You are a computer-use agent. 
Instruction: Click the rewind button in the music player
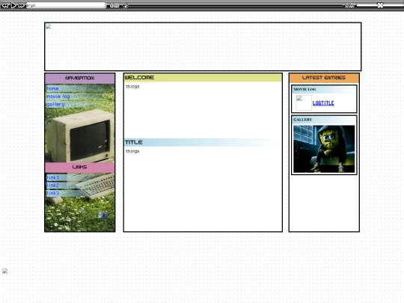coord(5,5)
